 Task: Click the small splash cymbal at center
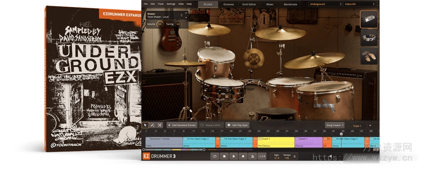(254, 59)
